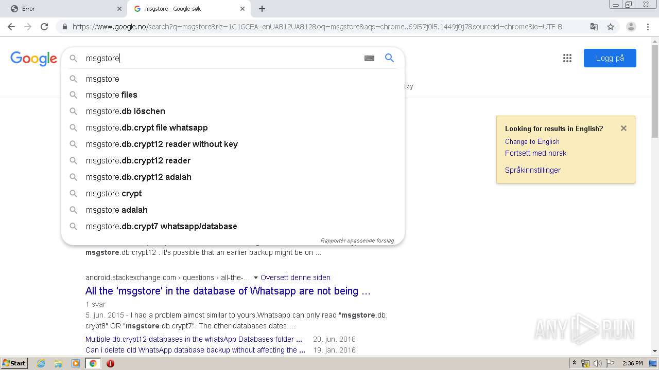This screenshot has height=370, width=659.
Task: Select suggestion 'msgstore.db löschen'
Action: [233, 111]
